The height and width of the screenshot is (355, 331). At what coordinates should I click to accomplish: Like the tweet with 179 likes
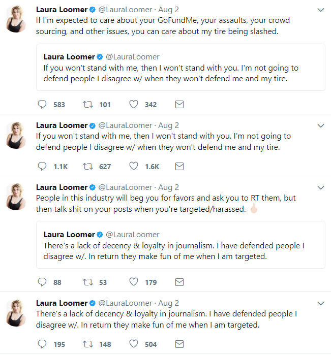(134, 281)
